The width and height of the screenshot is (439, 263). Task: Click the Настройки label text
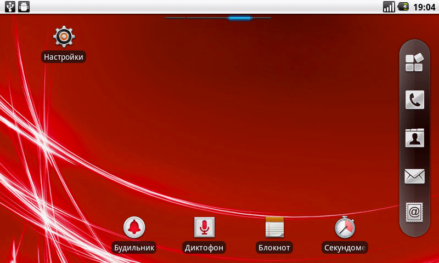pyautogui.click(x=64, y=57)
